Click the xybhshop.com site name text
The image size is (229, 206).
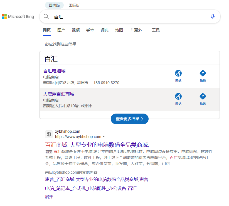(67, 131)
